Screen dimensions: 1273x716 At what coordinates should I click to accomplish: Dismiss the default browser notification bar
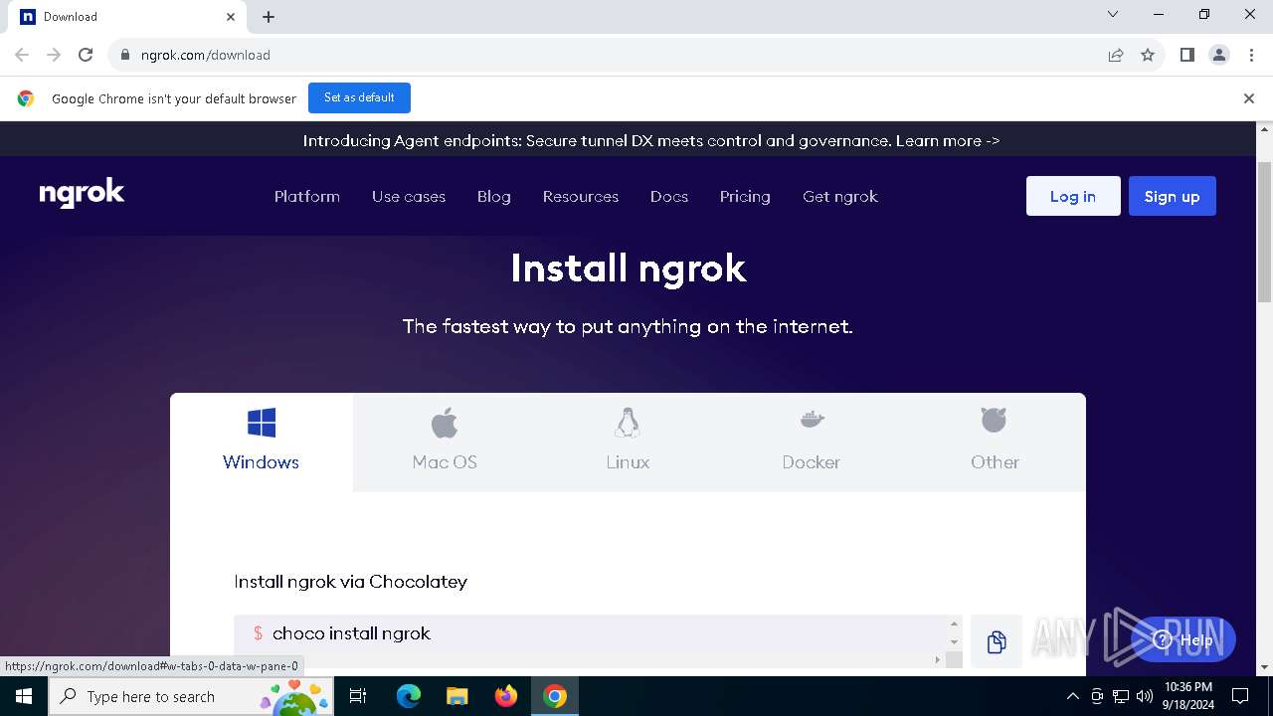tap(1249, 98)
